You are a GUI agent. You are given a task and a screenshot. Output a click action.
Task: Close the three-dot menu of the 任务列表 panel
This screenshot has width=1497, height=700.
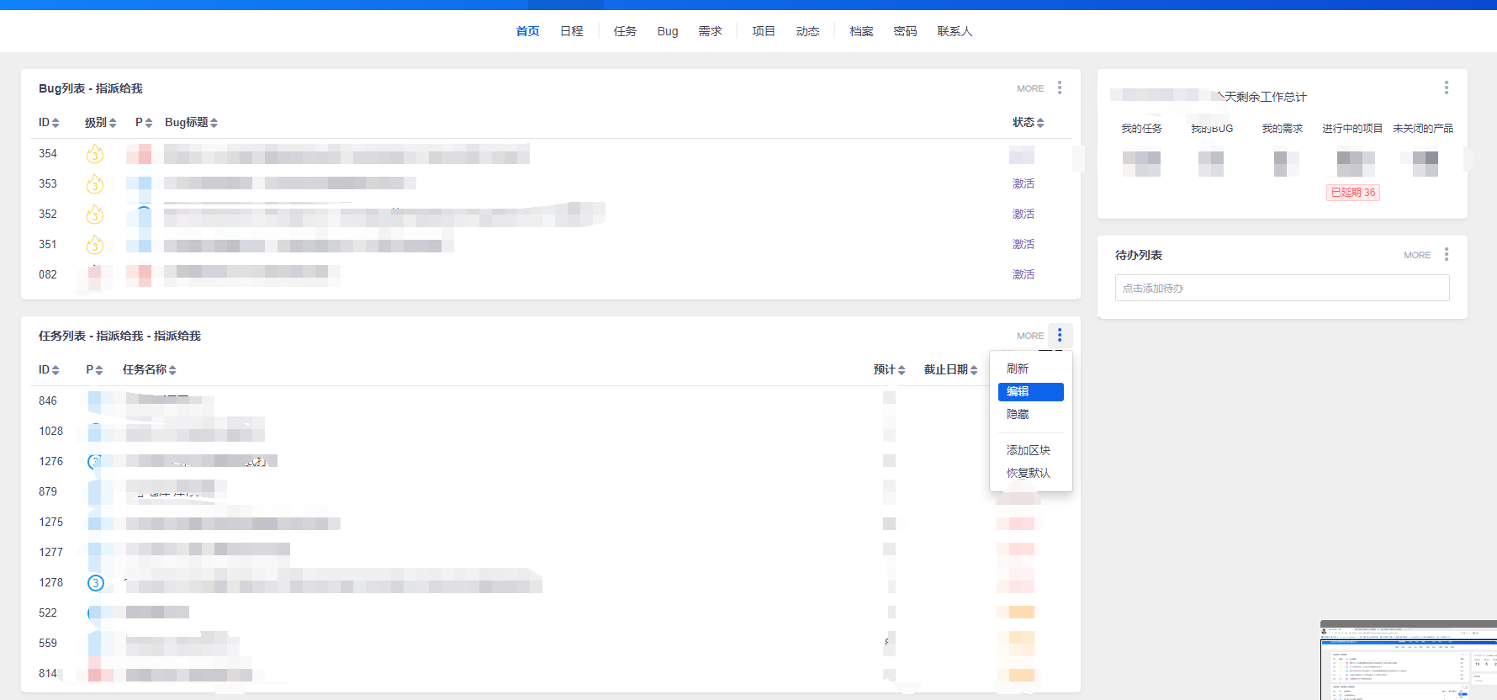tap(1060, 335)
